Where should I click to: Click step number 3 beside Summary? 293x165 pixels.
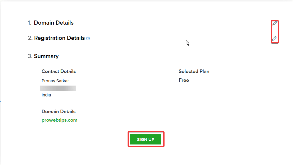(x=30, y=56)
